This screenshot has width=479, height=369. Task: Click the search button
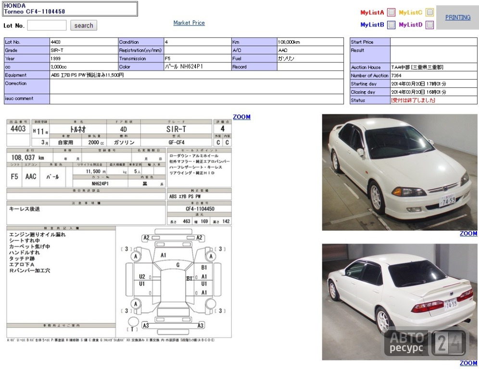click(x=83, y=25)
